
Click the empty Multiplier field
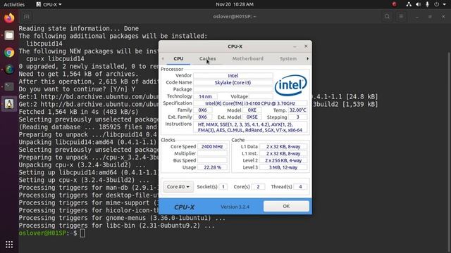click(x=212, y=153)
